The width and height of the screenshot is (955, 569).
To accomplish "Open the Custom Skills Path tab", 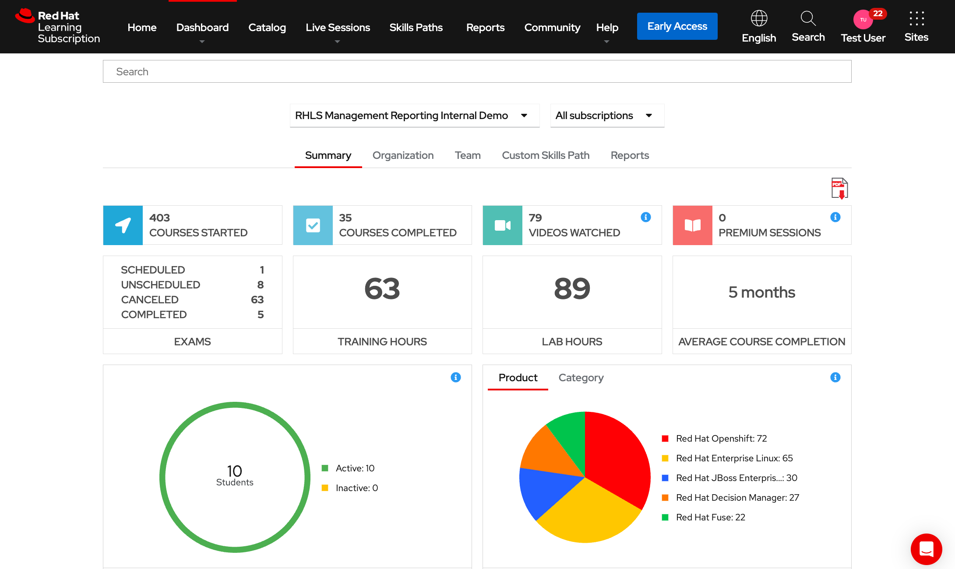I will click(546, 155).
